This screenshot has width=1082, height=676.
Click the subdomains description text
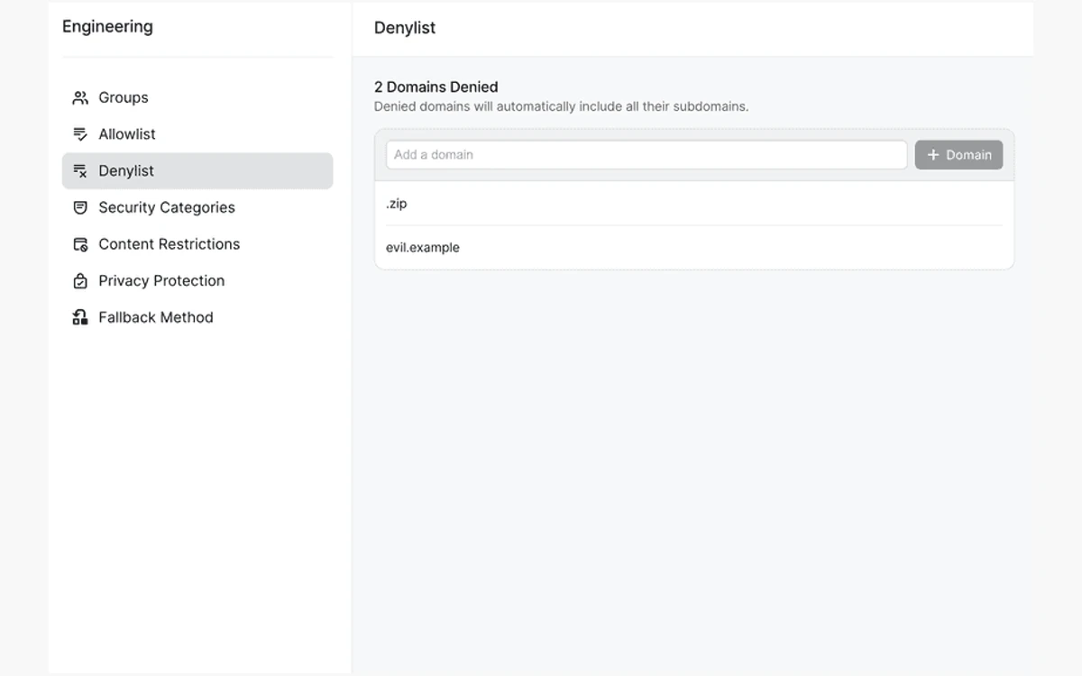coord(561,106)
